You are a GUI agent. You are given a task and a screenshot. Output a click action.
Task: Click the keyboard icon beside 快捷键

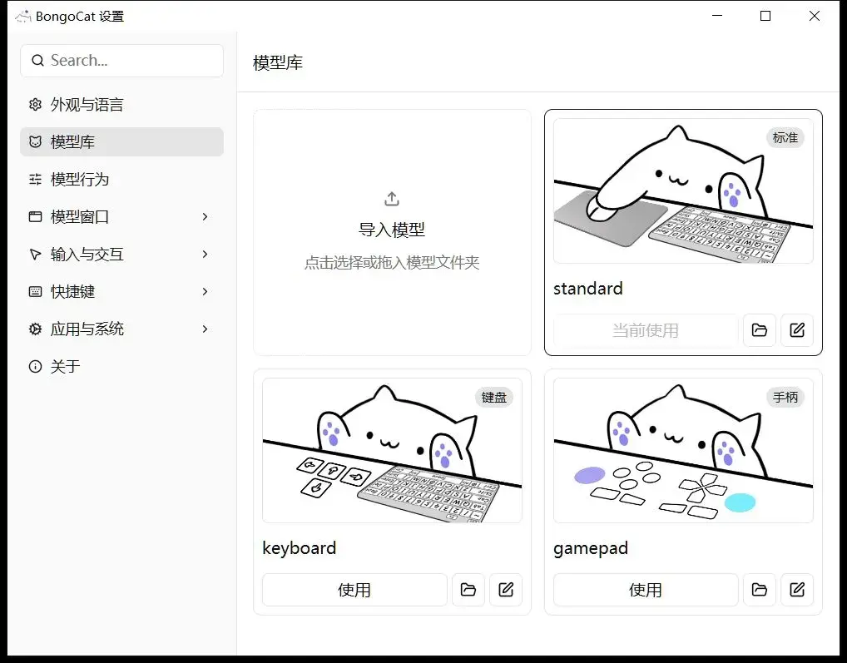click(x=35, y=291)
